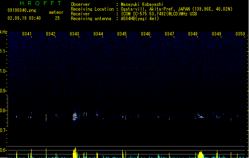
Task: Click the Receiving antenna label
Action: coord(91,19)
